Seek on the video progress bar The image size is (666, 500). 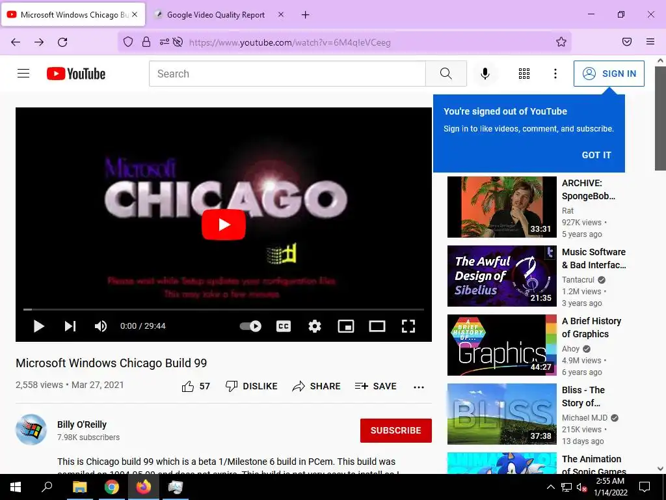click(224, 309)
